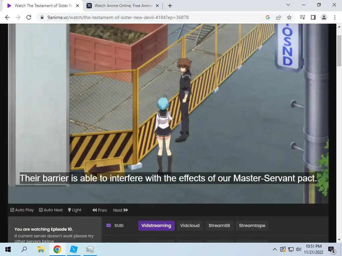This screenshot has width=342, height=256.
Task: Open the monitor app in taskbar
Action: click(x=90, y=249)
